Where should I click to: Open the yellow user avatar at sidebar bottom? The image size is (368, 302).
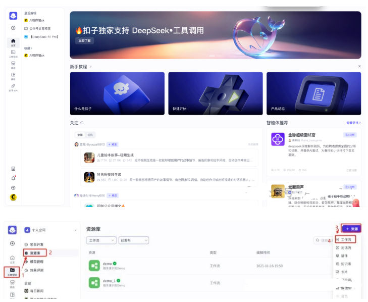13,197
